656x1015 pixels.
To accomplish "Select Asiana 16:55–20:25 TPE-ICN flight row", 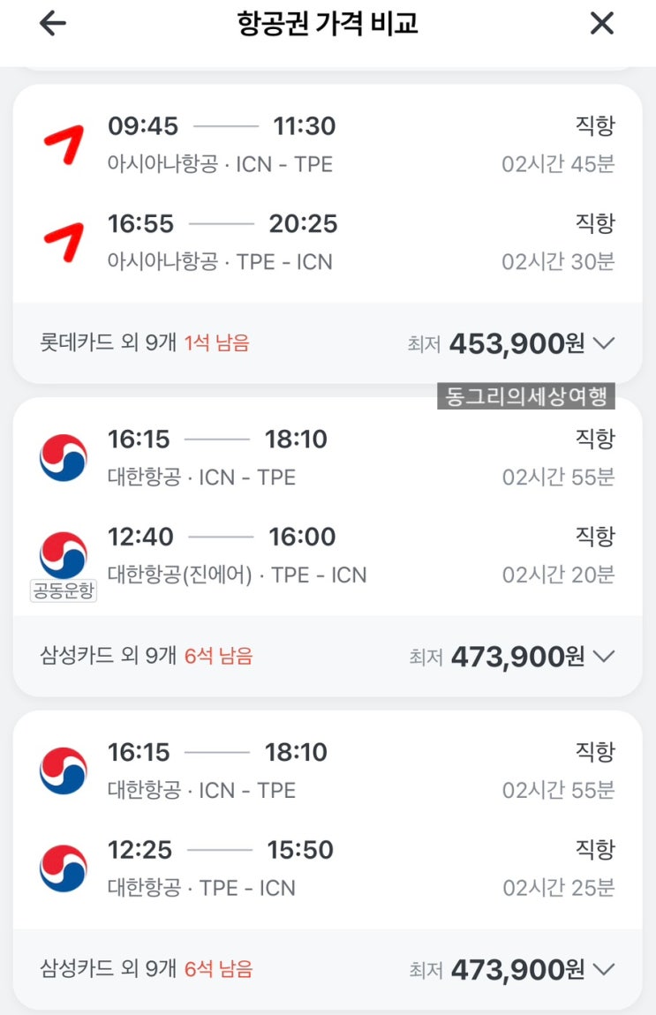I will pos(328,241).
